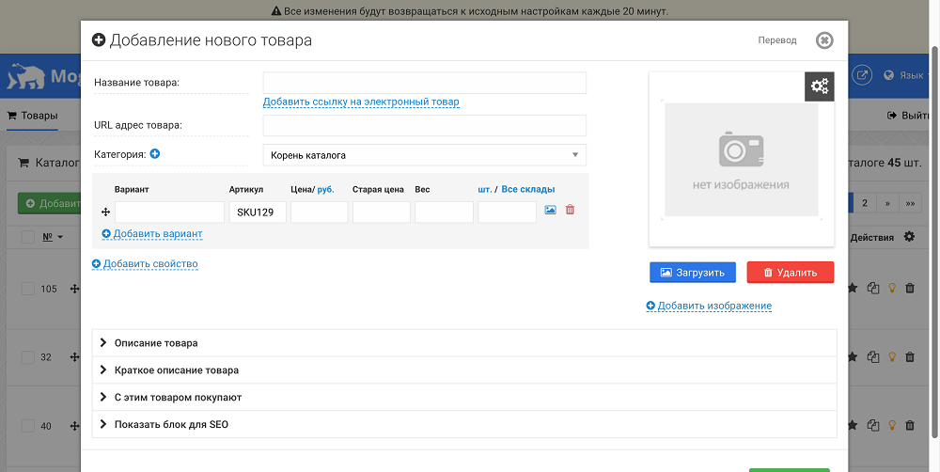Click the Название товара input field
The image size is (940, 472).
(425, 83)
